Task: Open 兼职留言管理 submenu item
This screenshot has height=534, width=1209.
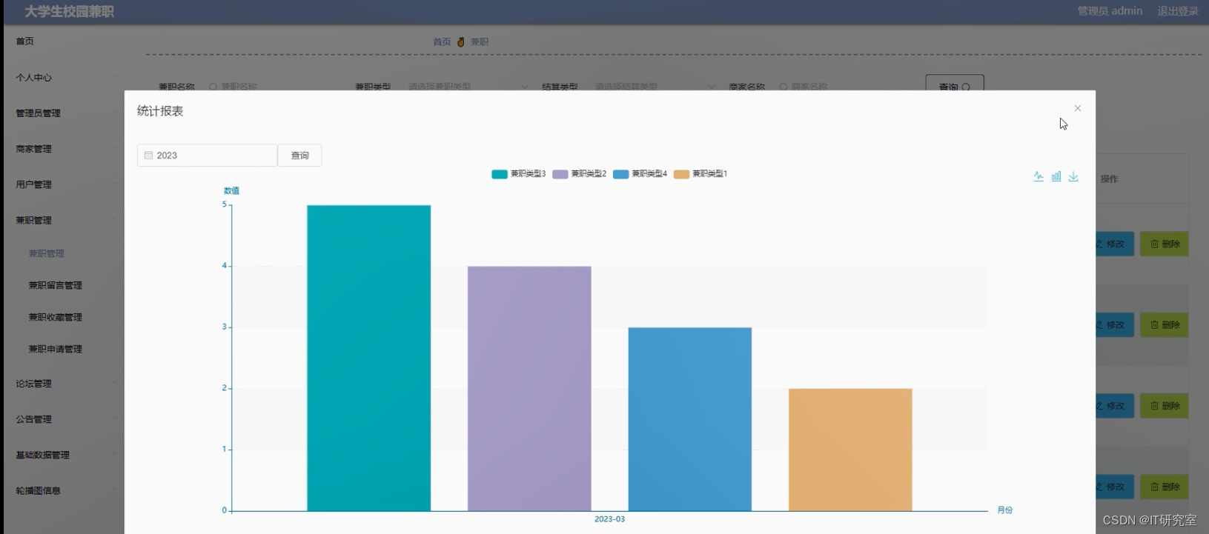Action: (x=56, y=285)
